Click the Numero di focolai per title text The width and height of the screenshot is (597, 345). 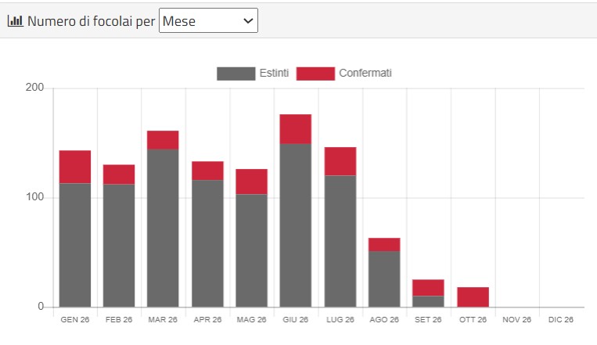92,21
